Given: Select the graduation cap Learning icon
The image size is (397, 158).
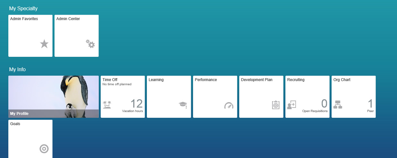Looking at the screenshot, I should [183, 105].
